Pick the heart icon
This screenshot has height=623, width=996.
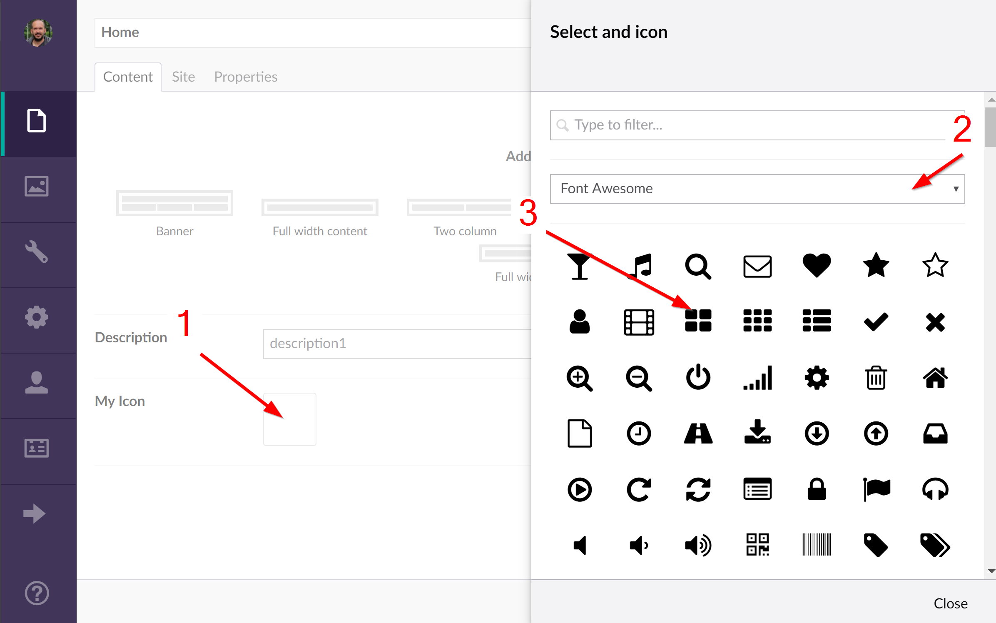tap(817, 265)
